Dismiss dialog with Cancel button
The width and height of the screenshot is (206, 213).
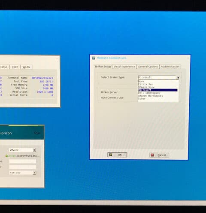(159, 155)
